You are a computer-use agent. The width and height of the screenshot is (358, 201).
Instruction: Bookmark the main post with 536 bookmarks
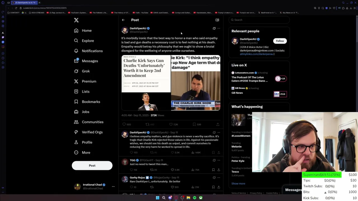(197, 124)
